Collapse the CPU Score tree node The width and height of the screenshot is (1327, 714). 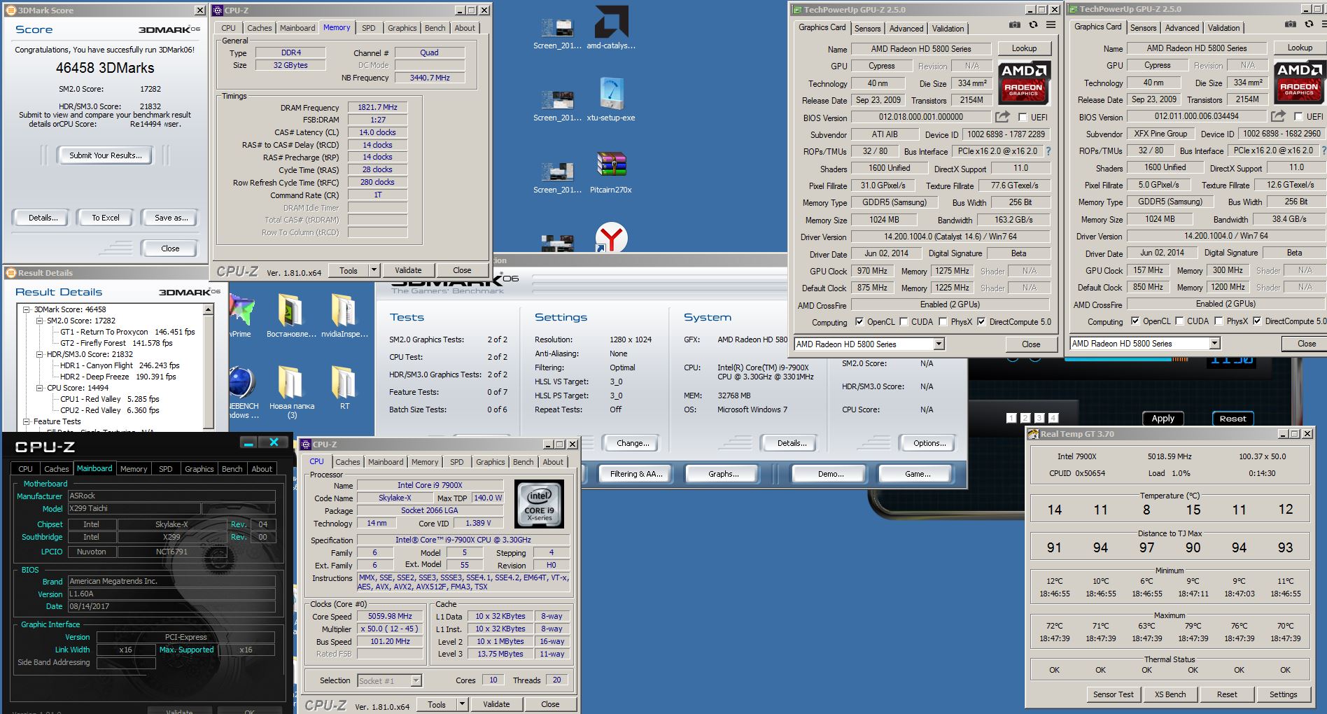click(40, 388)
